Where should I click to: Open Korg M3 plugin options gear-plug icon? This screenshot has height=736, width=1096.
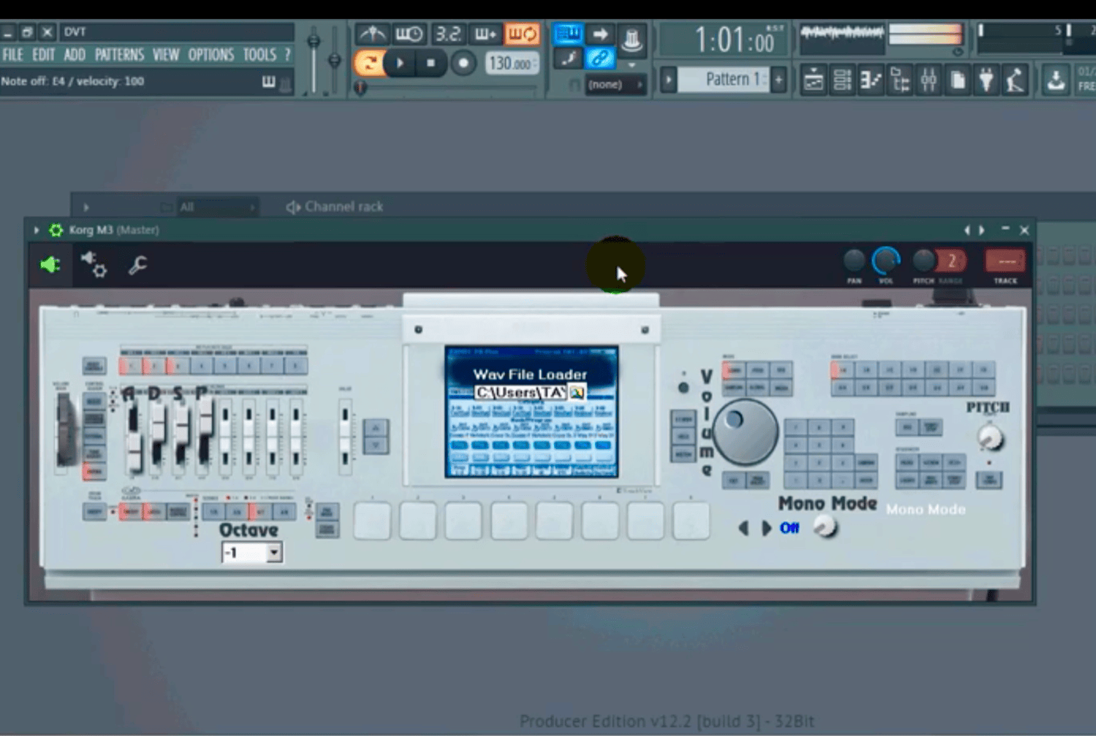94,264
